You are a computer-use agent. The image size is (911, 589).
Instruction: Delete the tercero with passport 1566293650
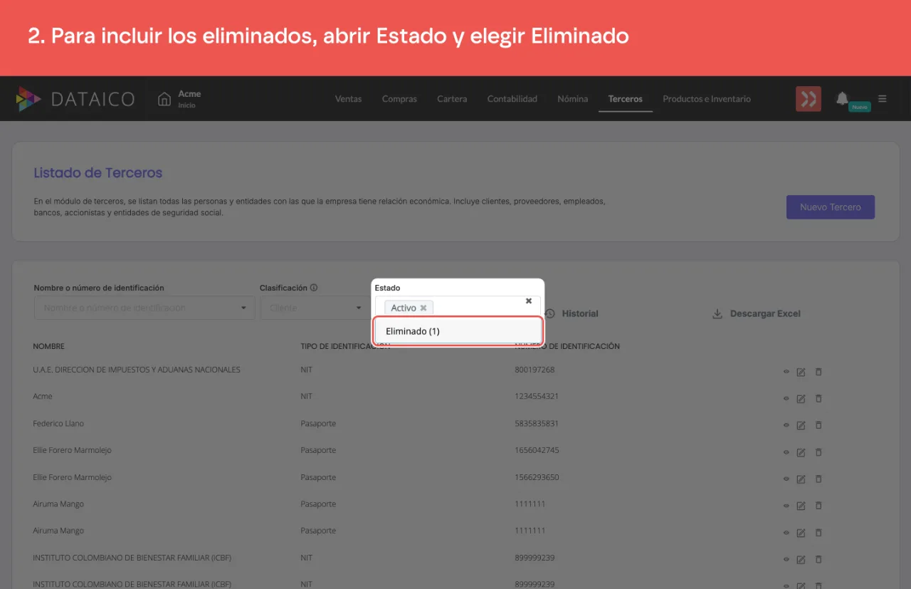(818, 479)
